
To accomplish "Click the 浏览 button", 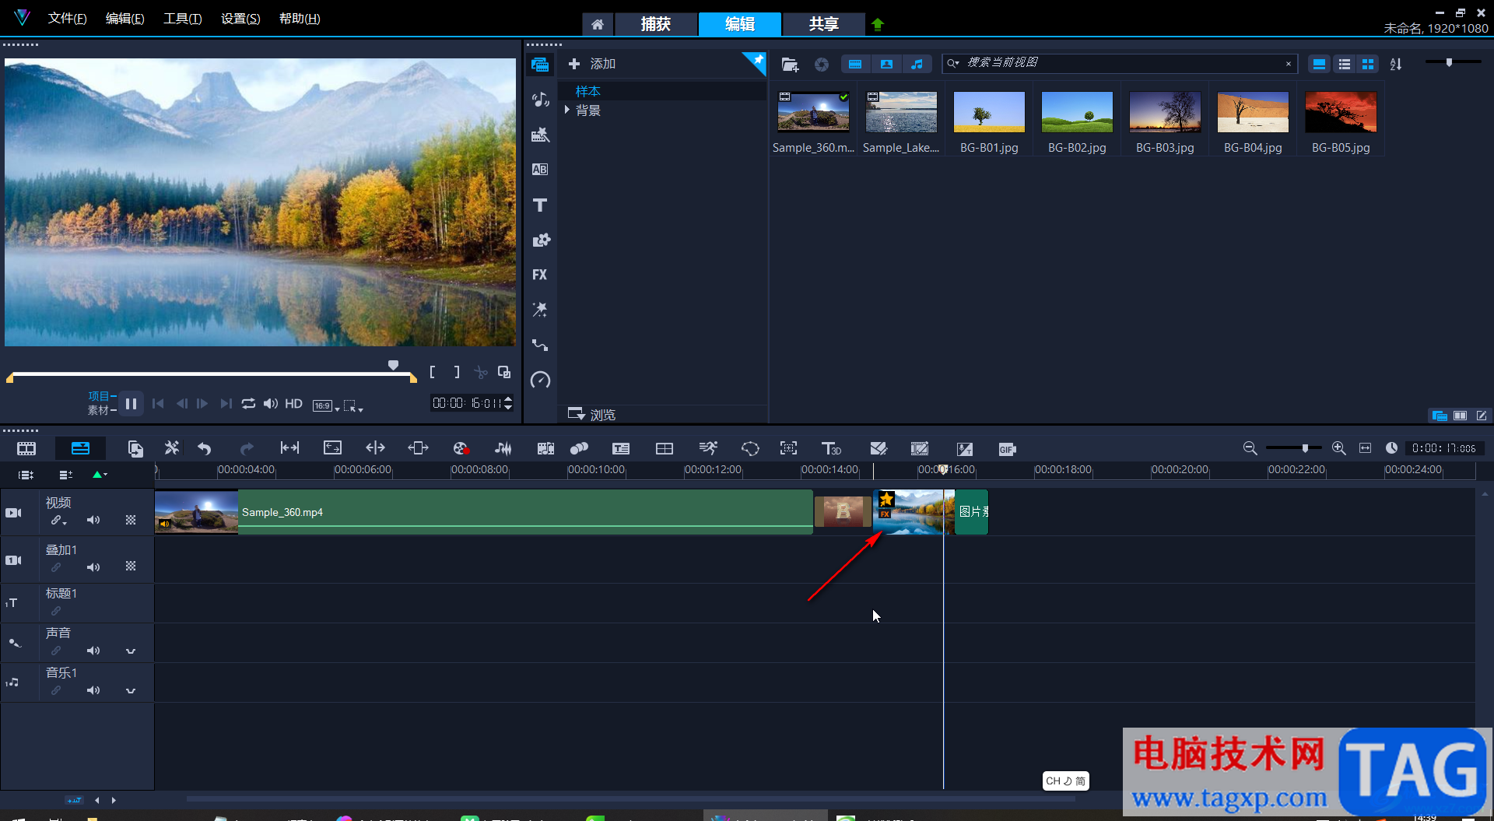I will click(592, 414).
